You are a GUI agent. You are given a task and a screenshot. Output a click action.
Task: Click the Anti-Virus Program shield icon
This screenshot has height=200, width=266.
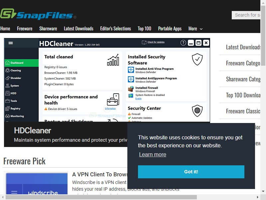pyautogui.click(x=131, y=70)
